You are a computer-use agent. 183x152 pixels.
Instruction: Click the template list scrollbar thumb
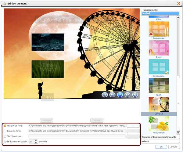(178, 103)
